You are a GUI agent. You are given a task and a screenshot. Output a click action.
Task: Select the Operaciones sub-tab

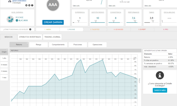tap(97, 45)
